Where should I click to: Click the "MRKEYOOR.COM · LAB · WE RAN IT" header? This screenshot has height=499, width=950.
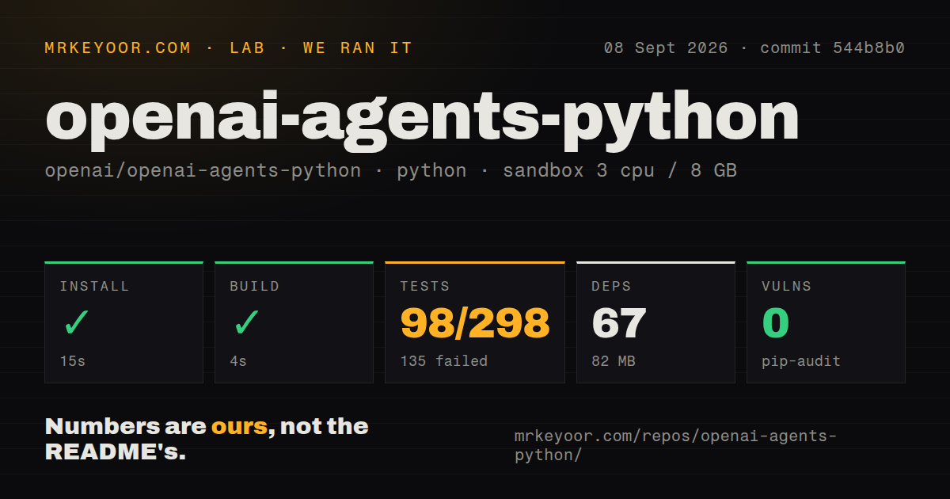pos(229,48)
